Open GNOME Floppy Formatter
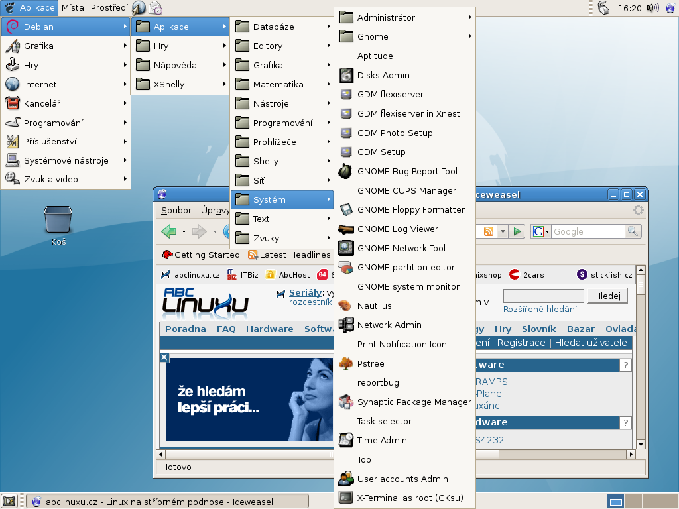 click(x=404, y=210)
